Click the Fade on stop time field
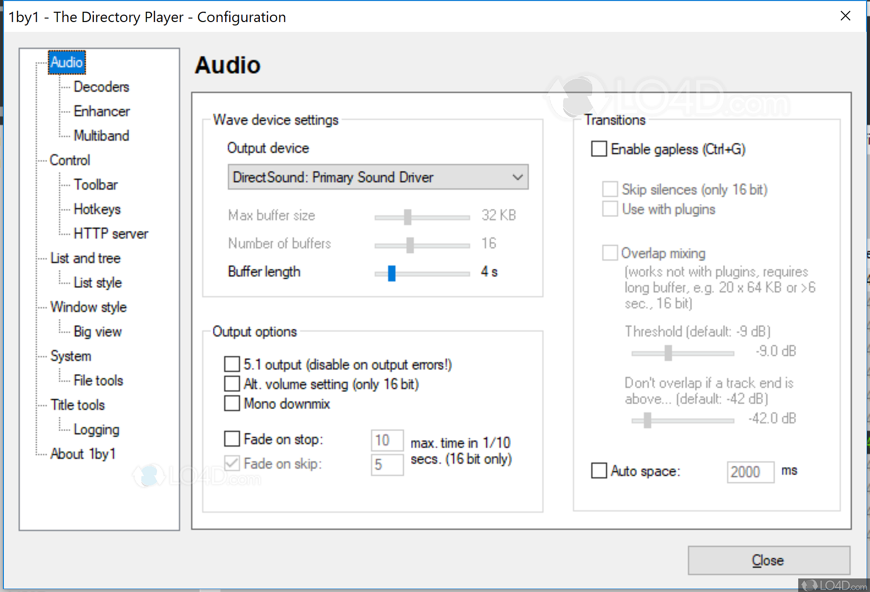Screen dimensions: 870x592 click(x=387, y=440)
